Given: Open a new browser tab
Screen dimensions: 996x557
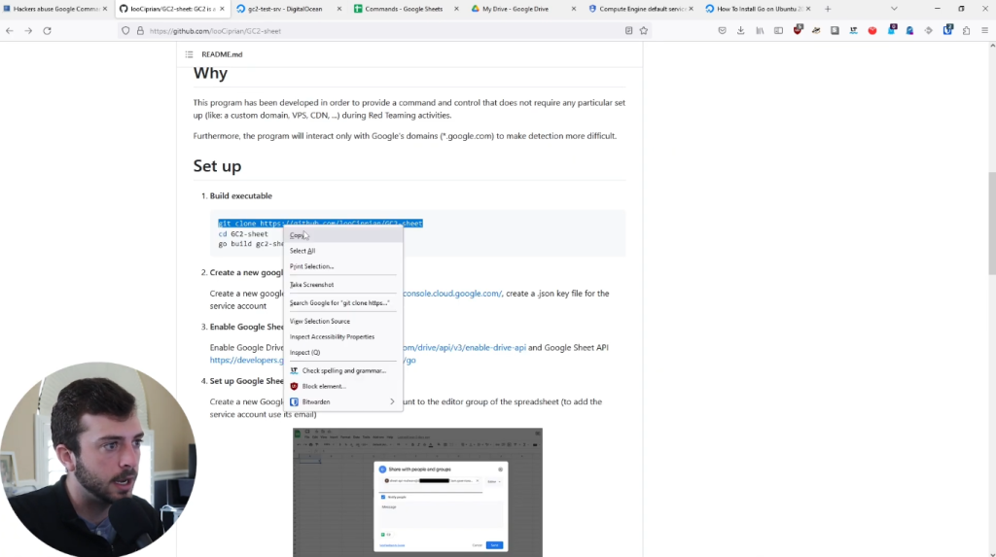Looking at the screenshot, I should tap(827, 9).
